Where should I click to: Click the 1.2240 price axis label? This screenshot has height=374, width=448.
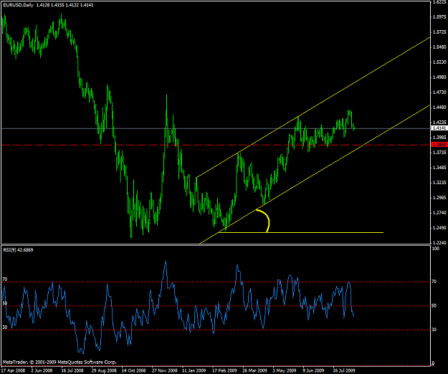click(439, 243)
